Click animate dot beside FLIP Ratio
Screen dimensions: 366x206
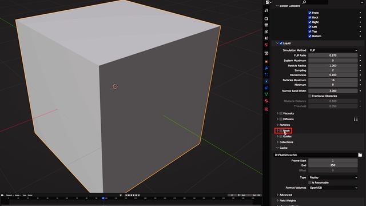(360, 56)
